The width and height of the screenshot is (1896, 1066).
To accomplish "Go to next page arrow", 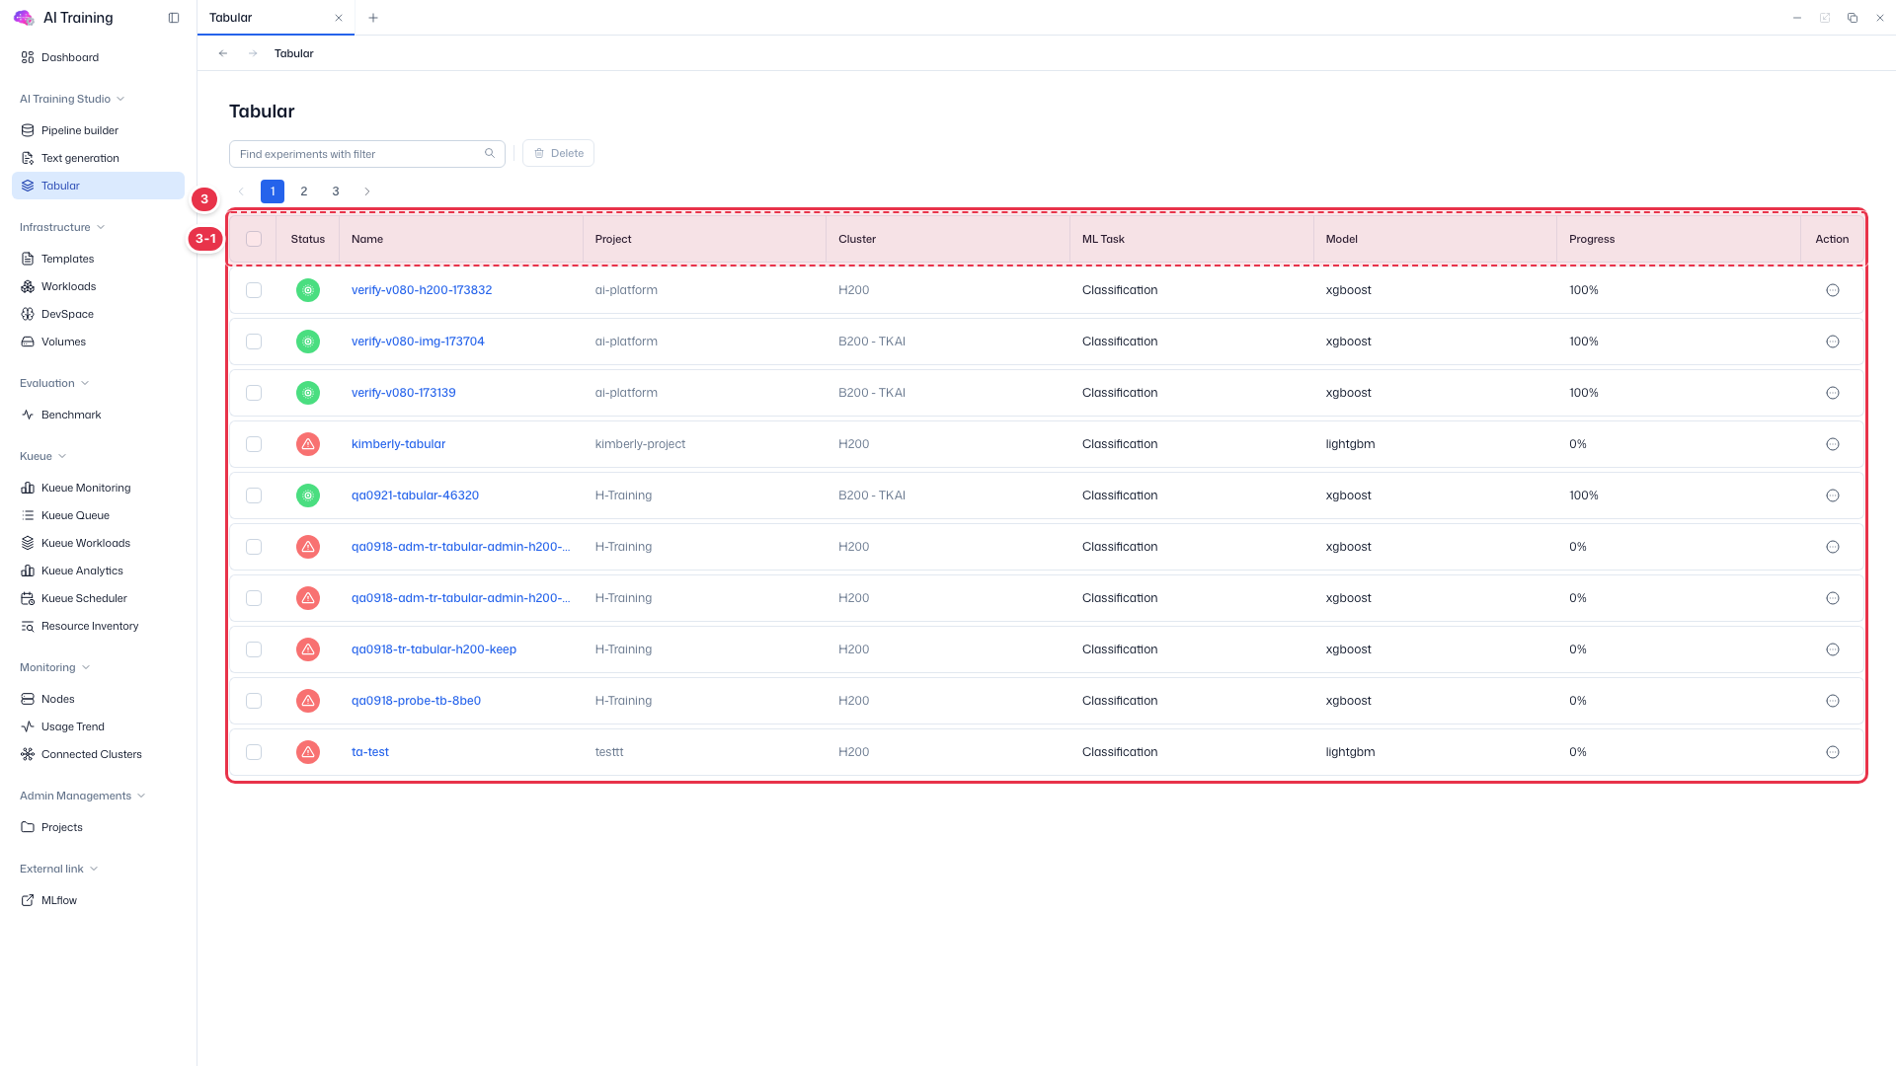I will tap(367, 191).
